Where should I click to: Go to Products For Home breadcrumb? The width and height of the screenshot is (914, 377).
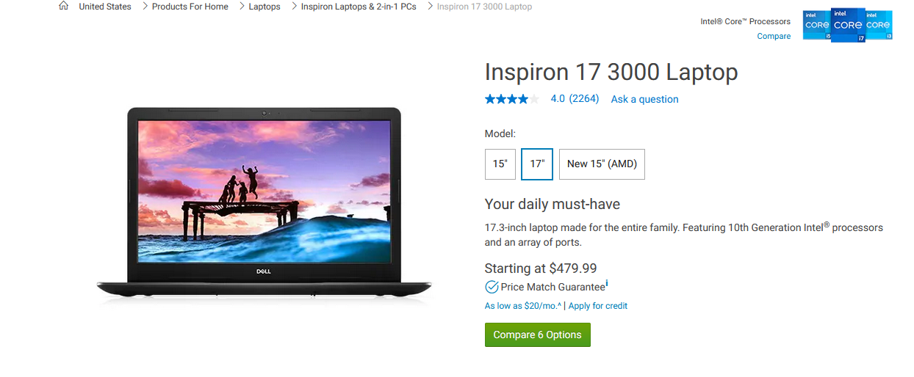click(x=190, y=7)
